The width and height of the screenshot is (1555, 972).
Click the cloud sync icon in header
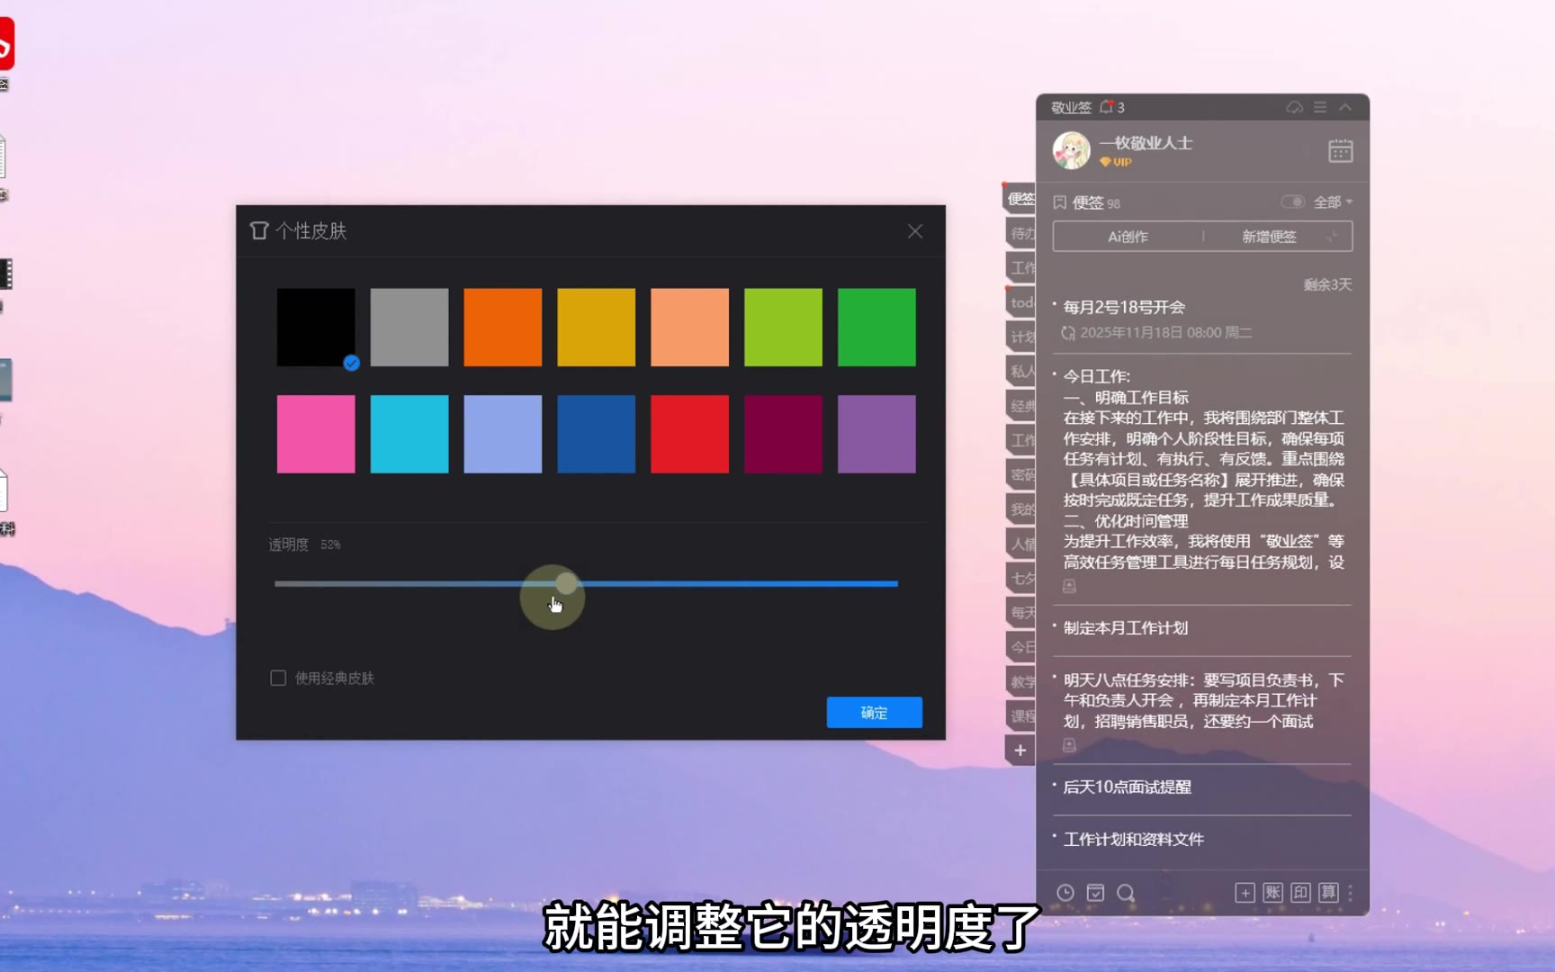point(1294,107)
